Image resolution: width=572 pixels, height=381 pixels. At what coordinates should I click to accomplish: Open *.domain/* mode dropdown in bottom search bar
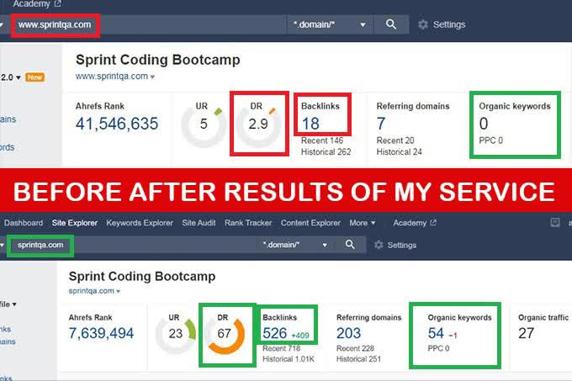[x=294, y=245]
